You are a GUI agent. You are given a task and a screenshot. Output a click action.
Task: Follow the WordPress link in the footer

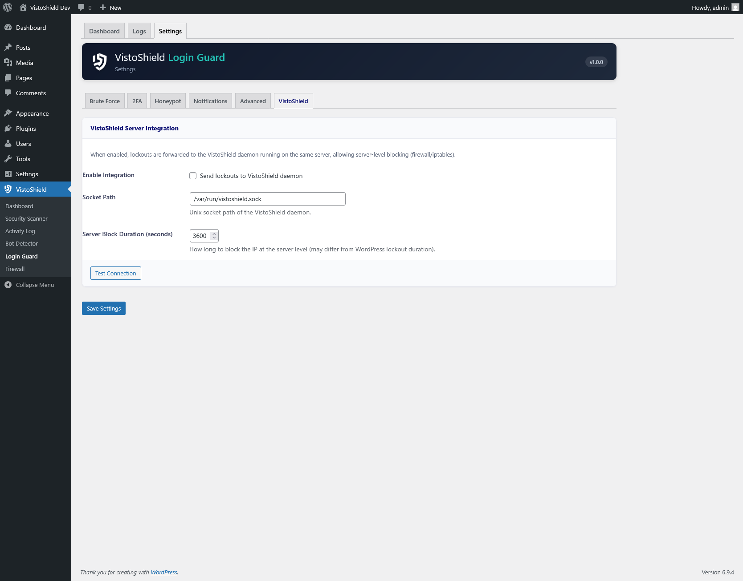click(163, 572)
